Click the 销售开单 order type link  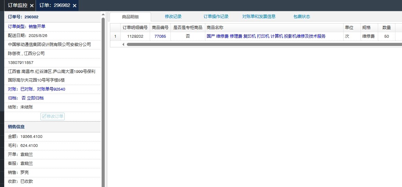[x=37, y=26]
